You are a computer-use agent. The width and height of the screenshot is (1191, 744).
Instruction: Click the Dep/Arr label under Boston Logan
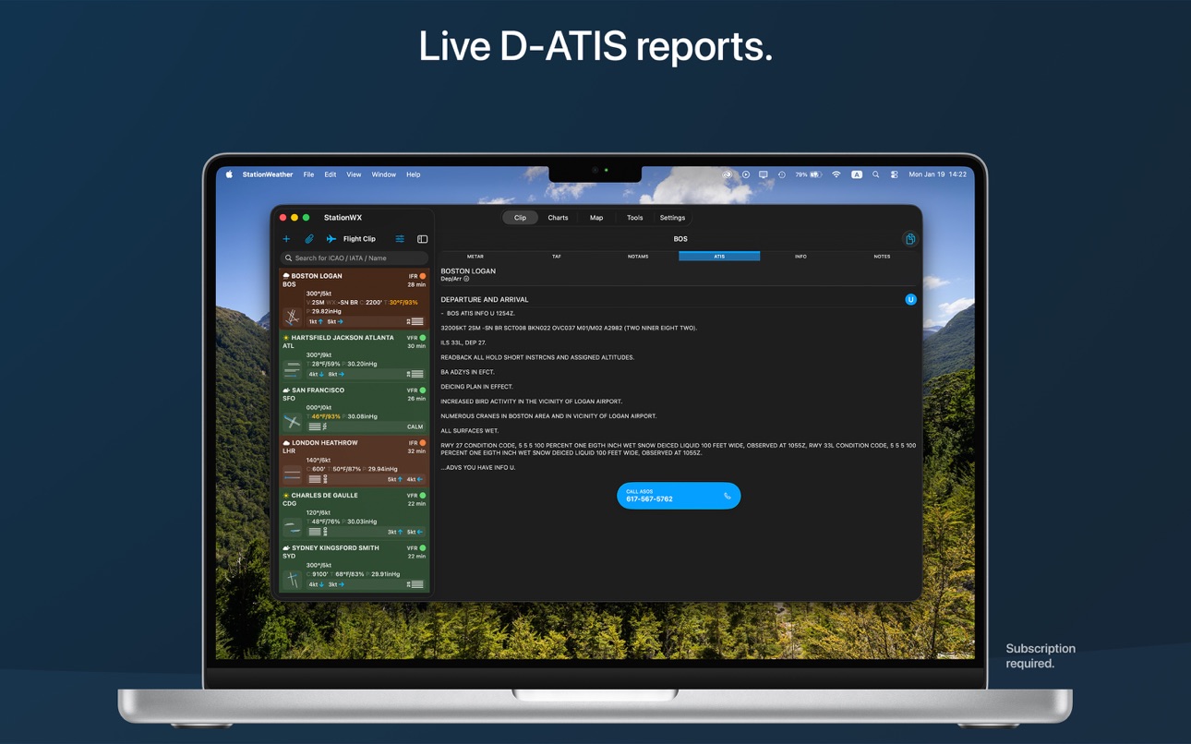451,279
